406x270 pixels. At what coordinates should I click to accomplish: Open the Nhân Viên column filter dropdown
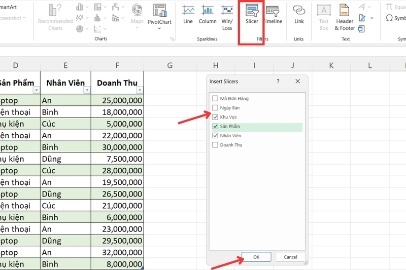[87, 90]
